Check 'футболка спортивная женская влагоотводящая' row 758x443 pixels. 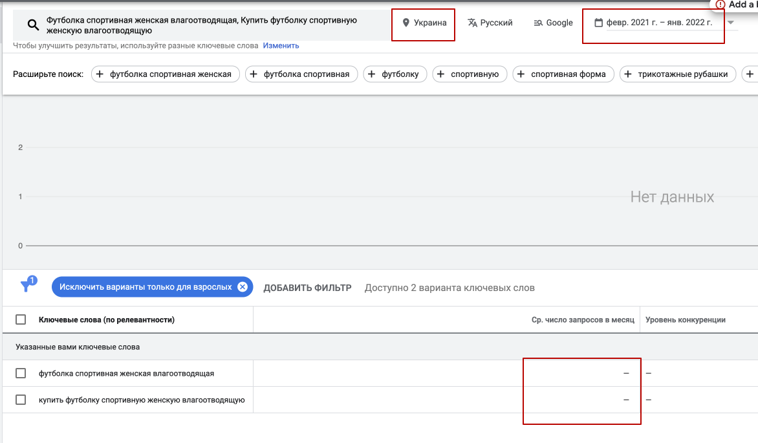[x=21, y=373]
